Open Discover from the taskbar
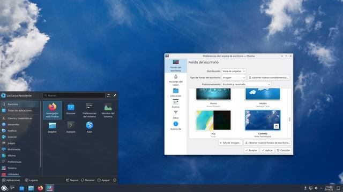The height and width of the screenshot is (192, 343). (x=21, y=188)
